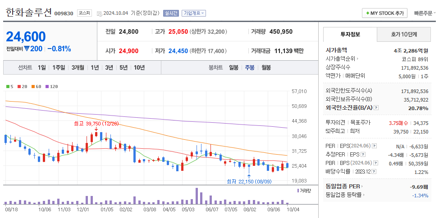The image size is (439, 218).
Task: Click the 최고 39,750 (12/28) chart marker
Action: pyautogui.click(x=96, y=124)
